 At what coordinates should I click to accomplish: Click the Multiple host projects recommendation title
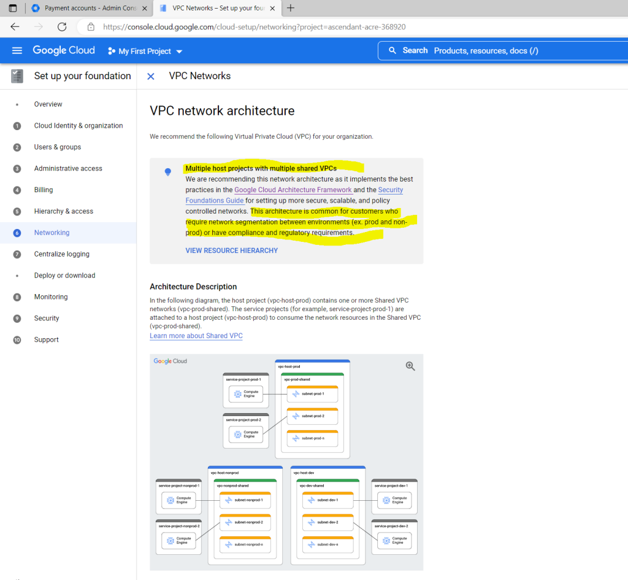coord(261,168)
